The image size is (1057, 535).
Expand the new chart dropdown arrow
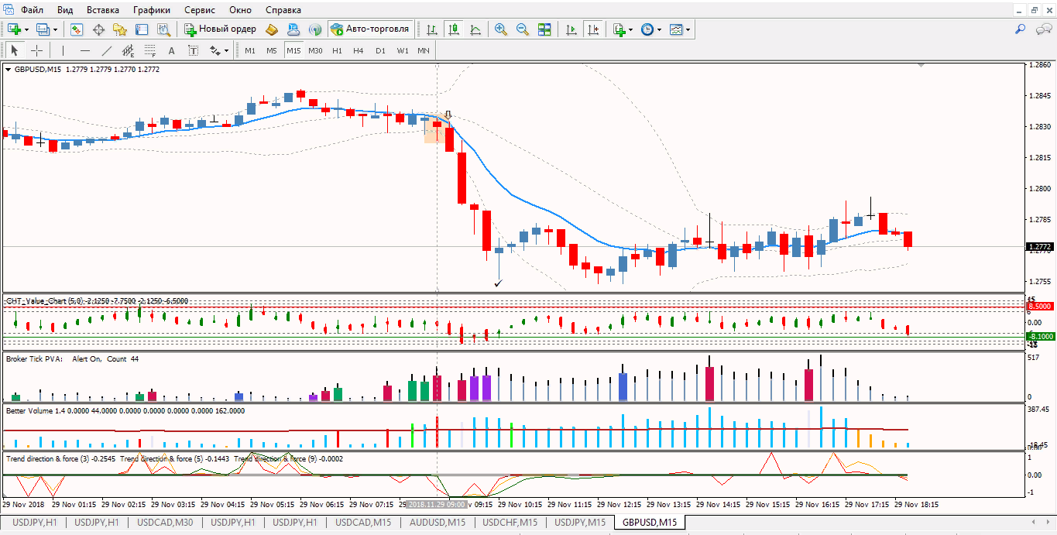pyautogui.click(x=27, y=29)
